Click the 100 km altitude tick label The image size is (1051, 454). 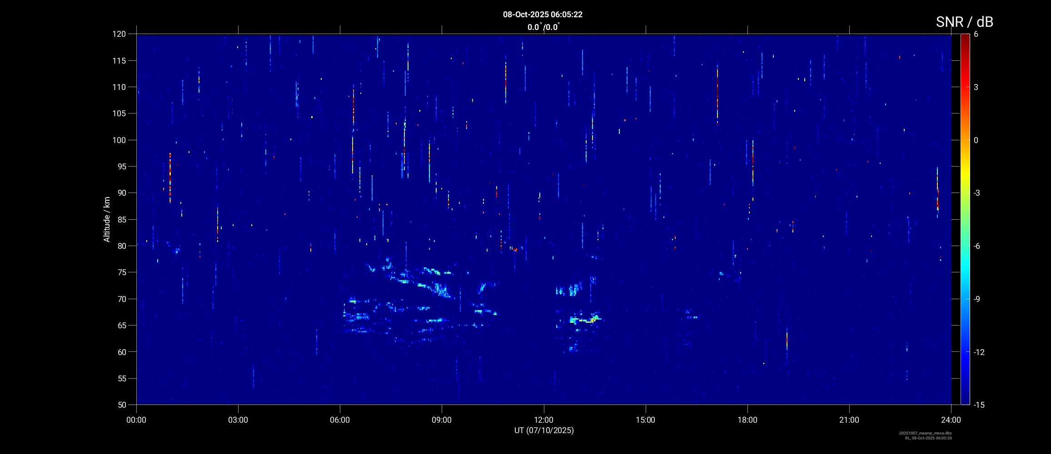(x=119, y=140)
